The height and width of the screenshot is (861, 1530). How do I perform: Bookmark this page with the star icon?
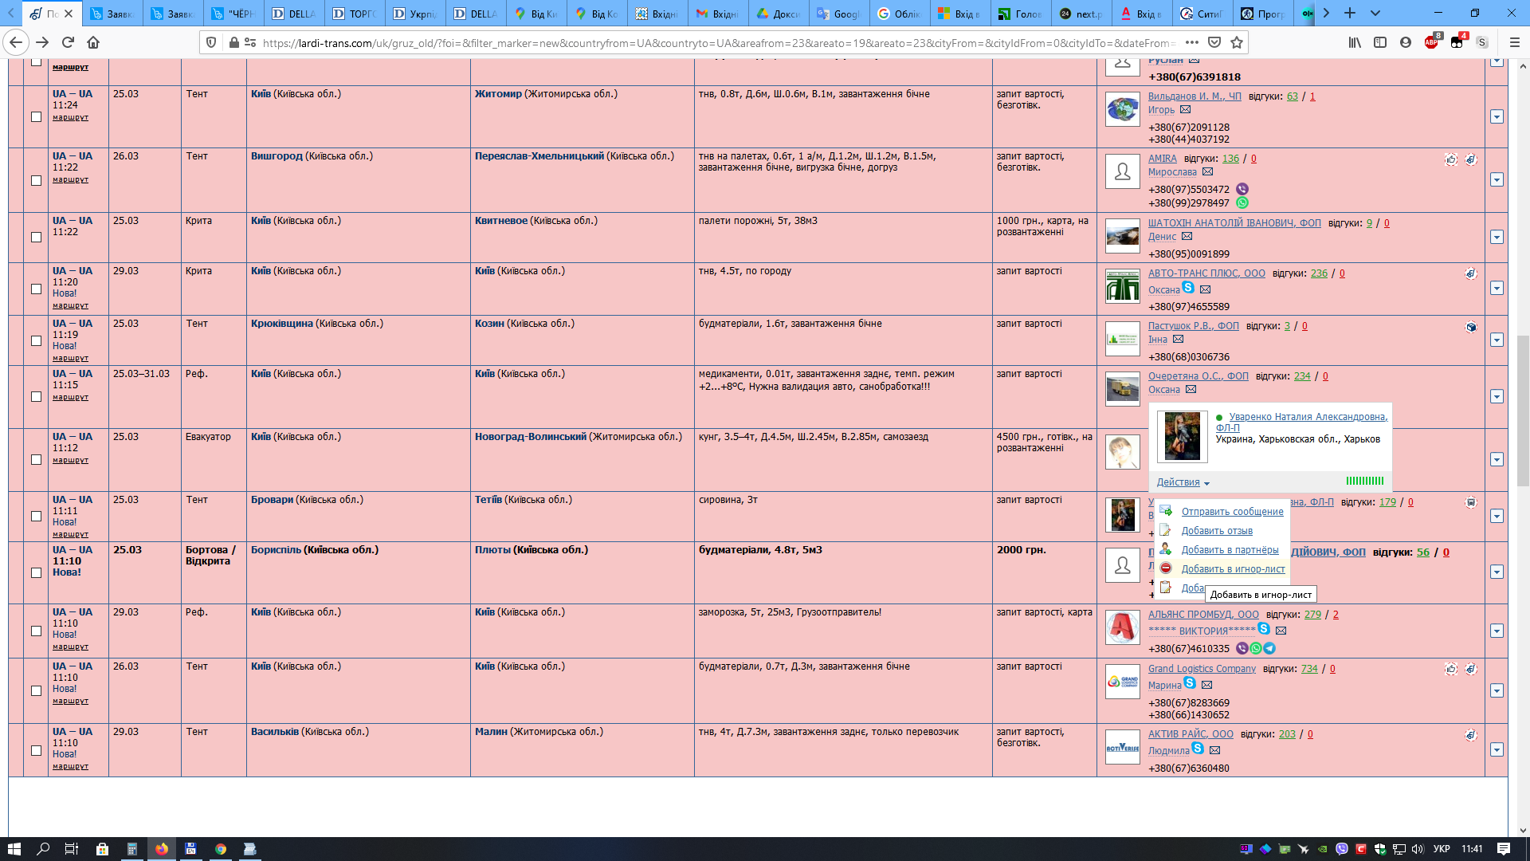tap(1237, 42)
